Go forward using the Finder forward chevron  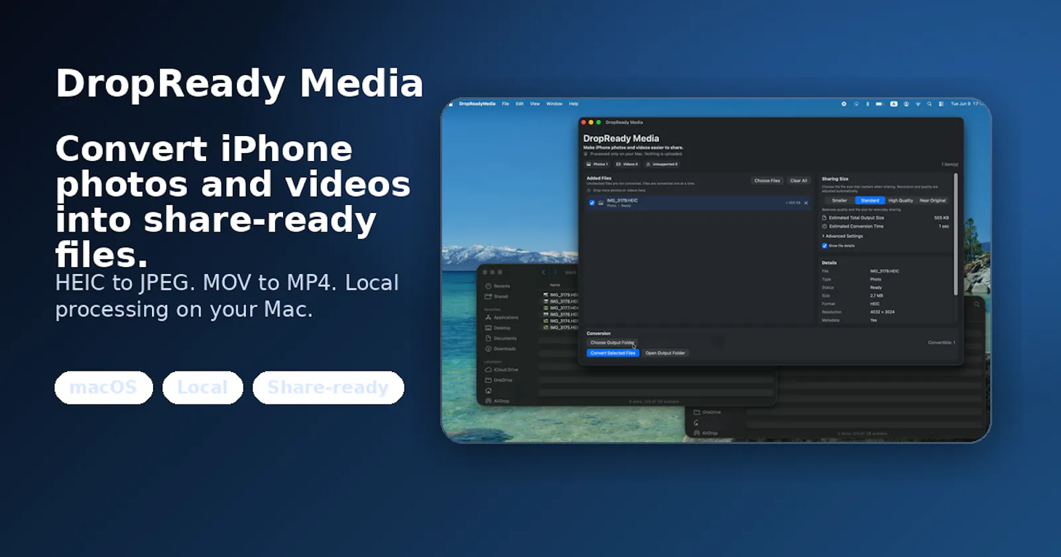pos(555,272)
